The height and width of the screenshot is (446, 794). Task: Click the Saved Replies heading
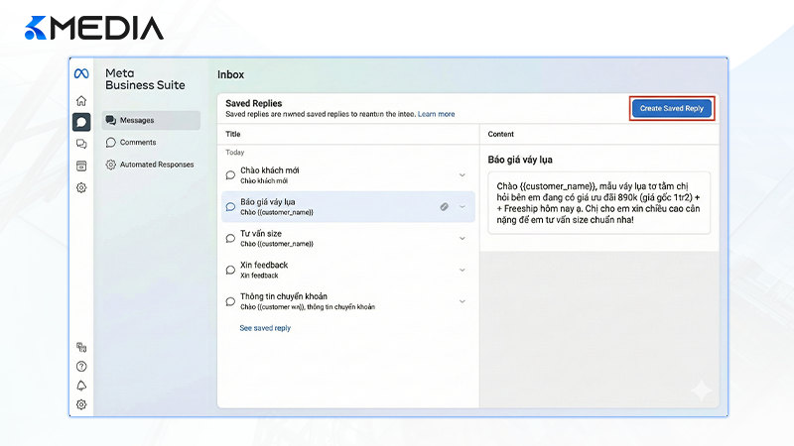254,103
